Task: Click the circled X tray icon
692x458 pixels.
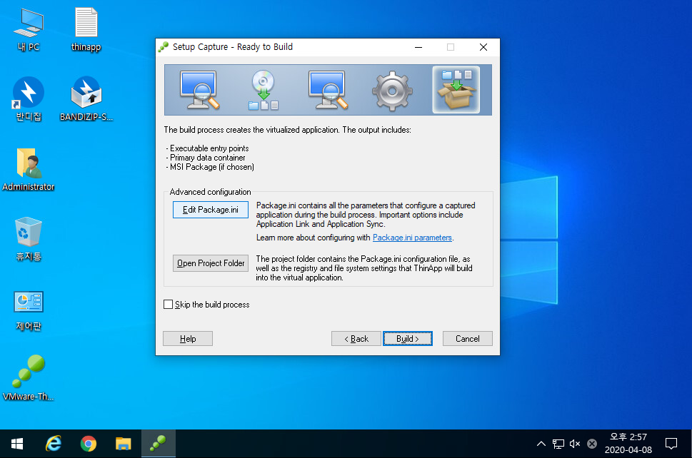Action: (x=592, y=444)
